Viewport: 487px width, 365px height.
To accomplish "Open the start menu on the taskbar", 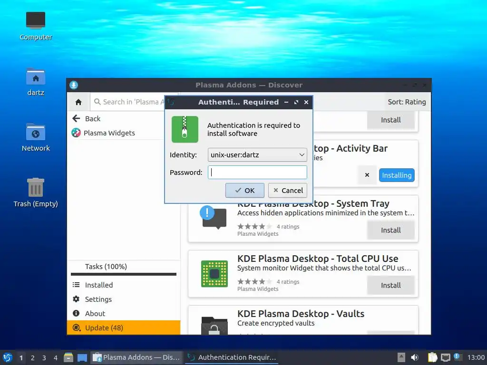I will [x=8, y=357].
